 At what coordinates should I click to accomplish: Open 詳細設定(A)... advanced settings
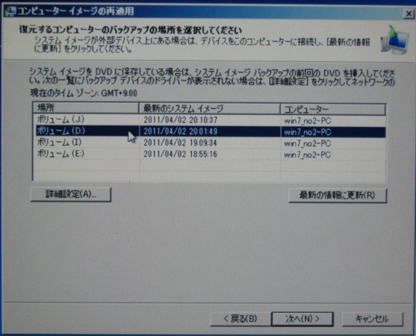(71, 194)
